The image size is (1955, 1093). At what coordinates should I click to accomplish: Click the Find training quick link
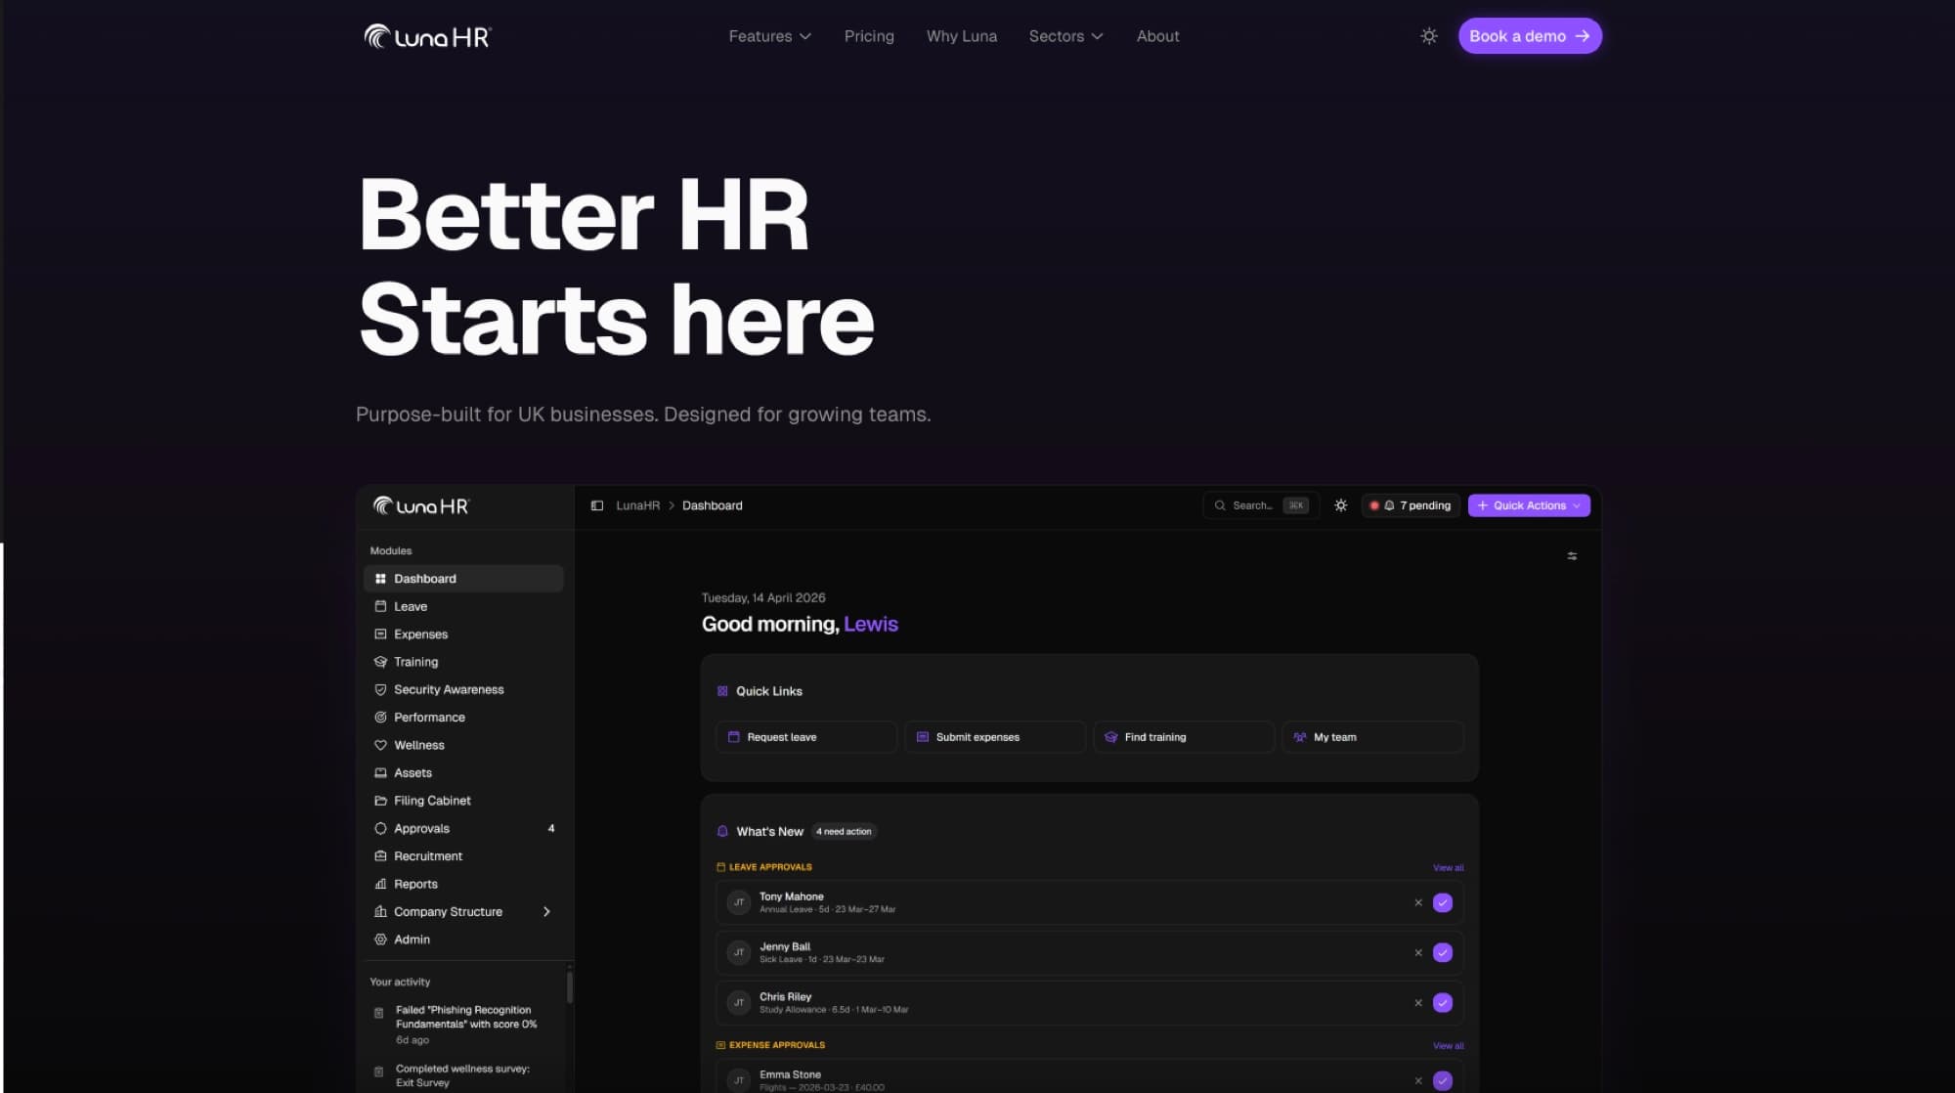coord(1183,737)
